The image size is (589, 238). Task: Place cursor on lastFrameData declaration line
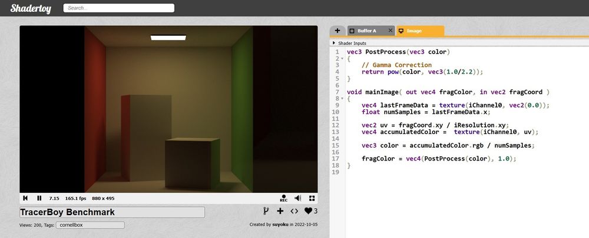pyautogui.click(x=455, y=106)
